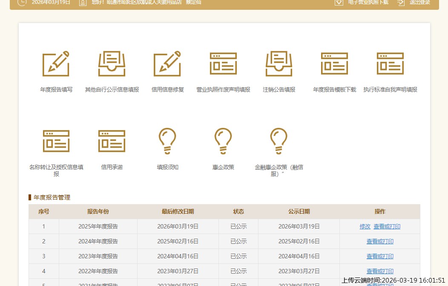Download the annual report template via 年度报告模板下载
Screen dimensions: 448x286
pos(334,64)
